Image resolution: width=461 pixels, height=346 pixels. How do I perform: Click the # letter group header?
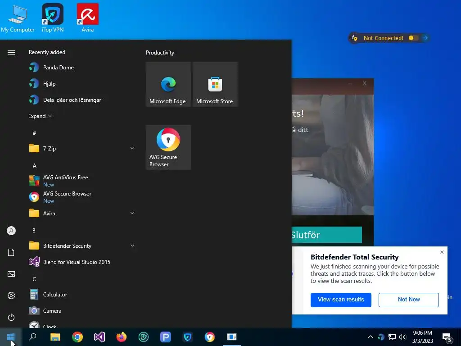coord(34,133)
